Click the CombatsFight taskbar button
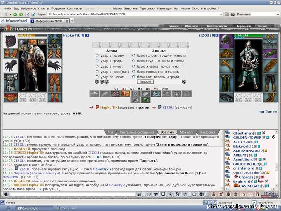 [34, 208]
